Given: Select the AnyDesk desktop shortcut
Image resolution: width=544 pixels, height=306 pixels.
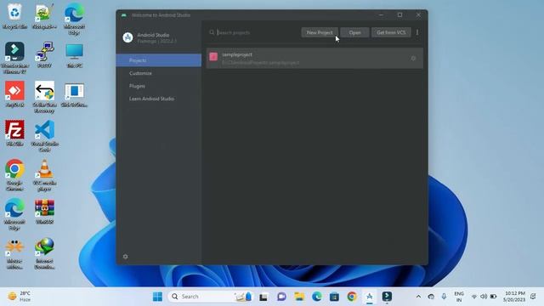Looking at the screenshot, I should point(14,94).
